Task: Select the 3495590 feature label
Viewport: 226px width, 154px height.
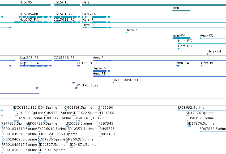Action: pyautogui.click(x=106, y=108)
